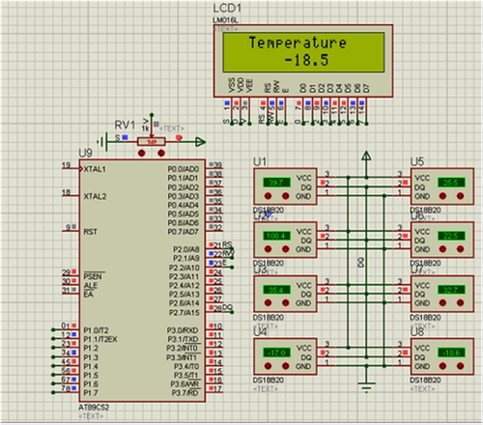Image resolution: width=483 pixels, height=425 pixels.
Task: Select the AT89C52 microcontroller chip body
Action: (142, 280)
